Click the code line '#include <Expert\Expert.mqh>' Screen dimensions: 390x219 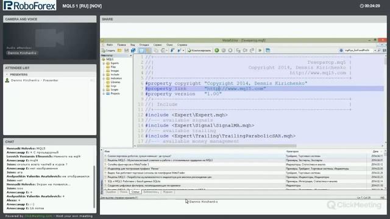[186, 115]
